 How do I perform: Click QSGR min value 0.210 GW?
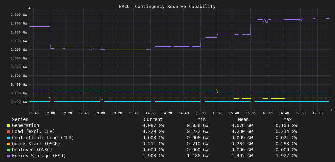point(198,144)
